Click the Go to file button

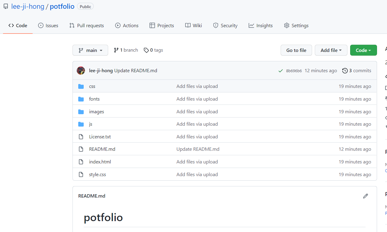point(296,50)
